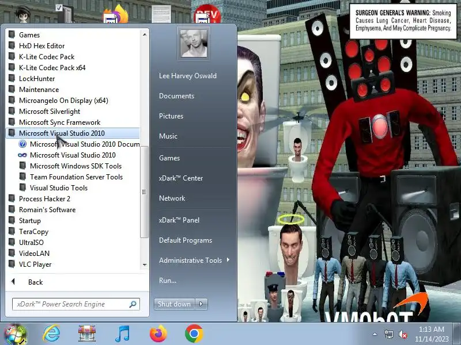Click the UltraISO folder icon

point(12,242)
